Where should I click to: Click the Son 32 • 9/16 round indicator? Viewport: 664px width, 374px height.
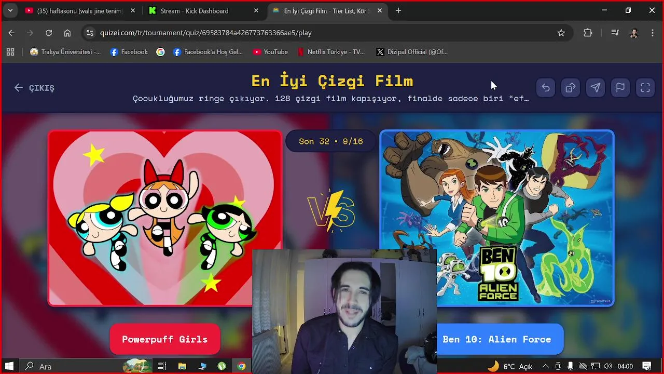331,141
